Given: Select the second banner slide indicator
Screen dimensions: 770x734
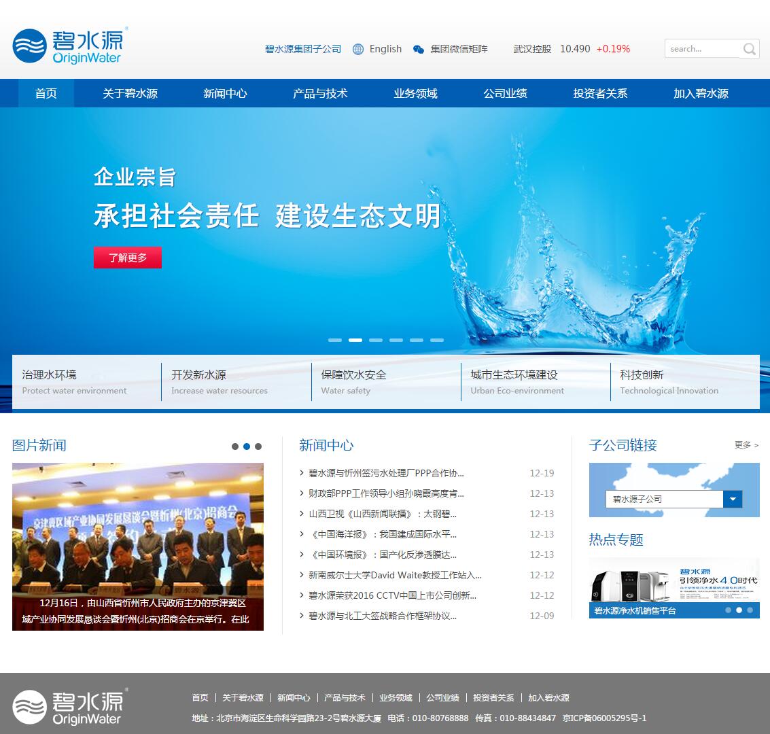Looking at the screenshot, I should tap(355, 340).
